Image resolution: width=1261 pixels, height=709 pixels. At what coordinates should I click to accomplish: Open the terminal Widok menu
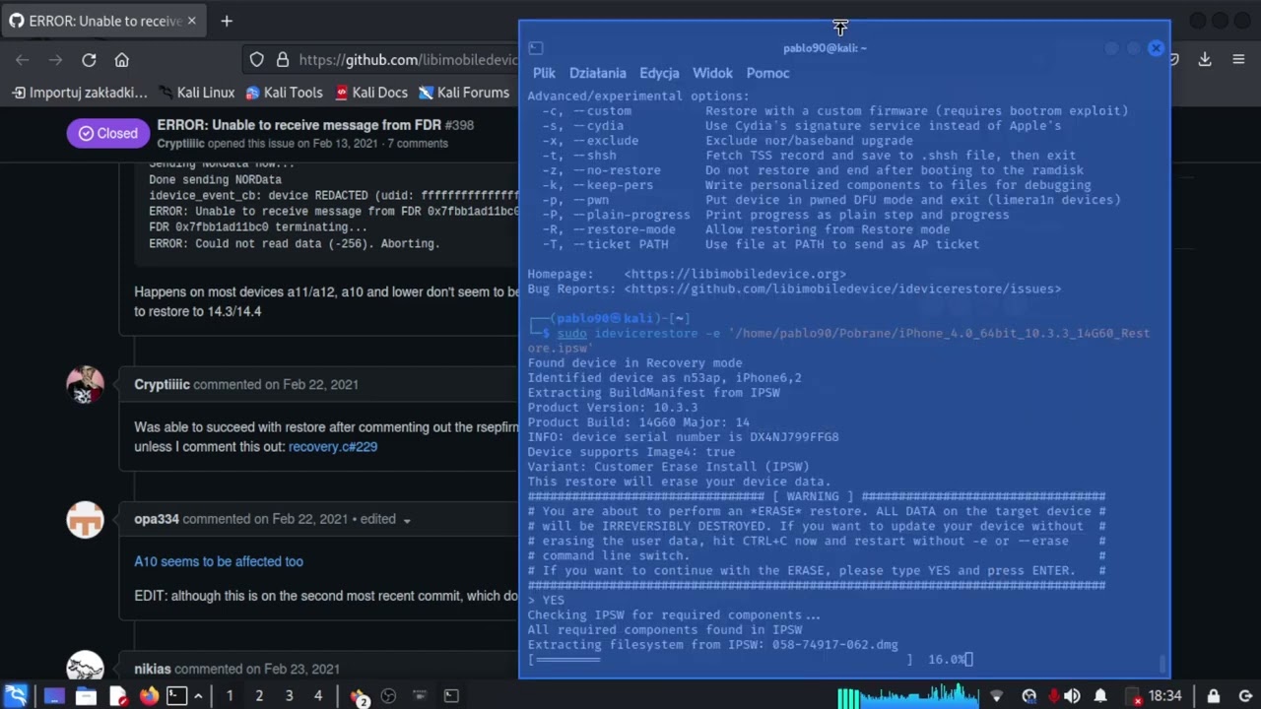[712, 73]
